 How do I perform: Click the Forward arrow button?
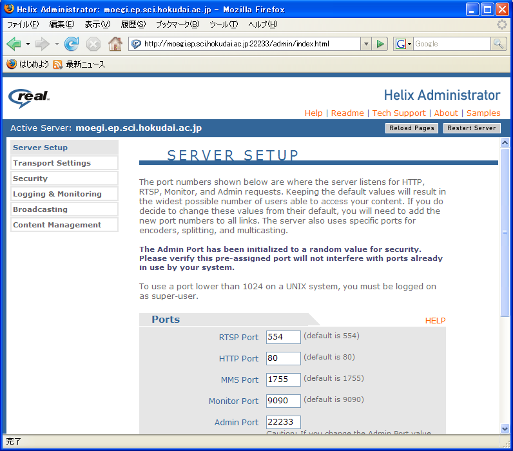pos(42,44)
